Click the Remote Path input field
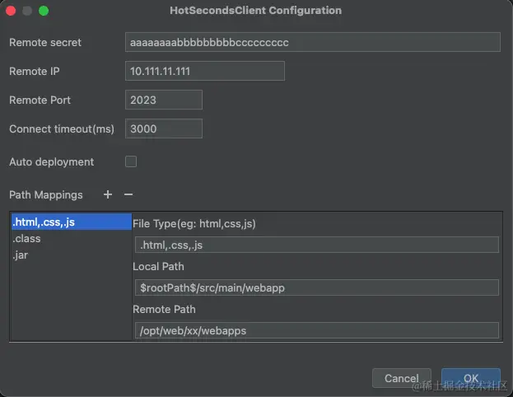The width and height of the screenshot is (513, 397). [316, 330]
